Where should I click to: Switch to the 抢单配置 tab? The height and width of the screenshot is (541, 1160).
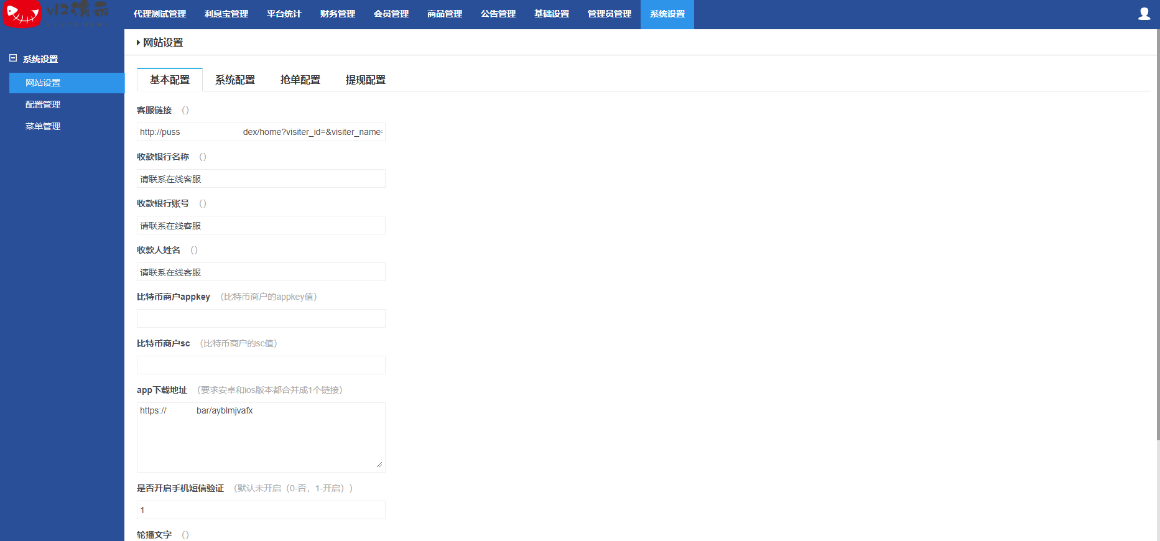point(300,80)
